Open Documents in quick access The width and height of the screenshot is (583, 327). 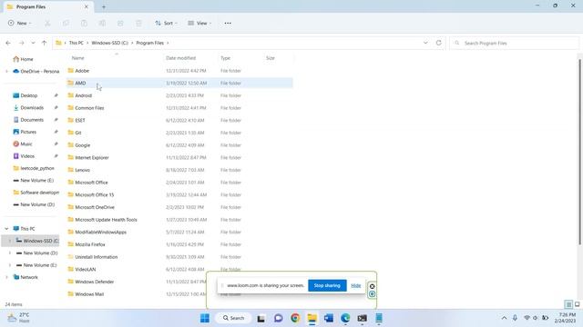point(32,120)
